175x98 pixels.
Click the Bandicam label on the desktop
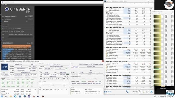[x=163, y=89]
